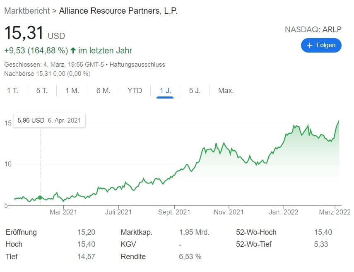The image size is (354, 272).
Task: Select the 6 M. time range tab
Action: 103,91
